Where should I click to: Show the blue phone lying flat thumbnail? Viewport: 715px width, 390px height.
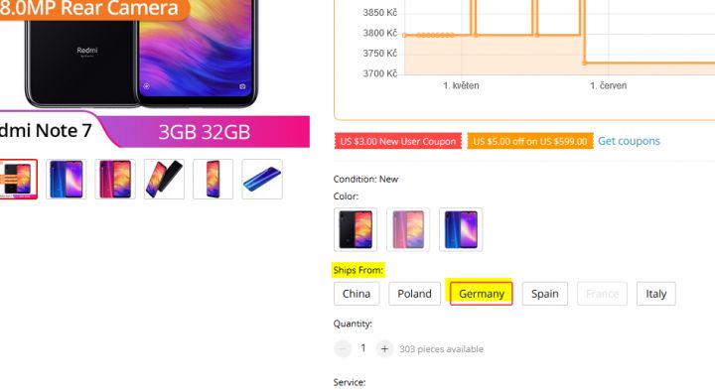point(262,179)
